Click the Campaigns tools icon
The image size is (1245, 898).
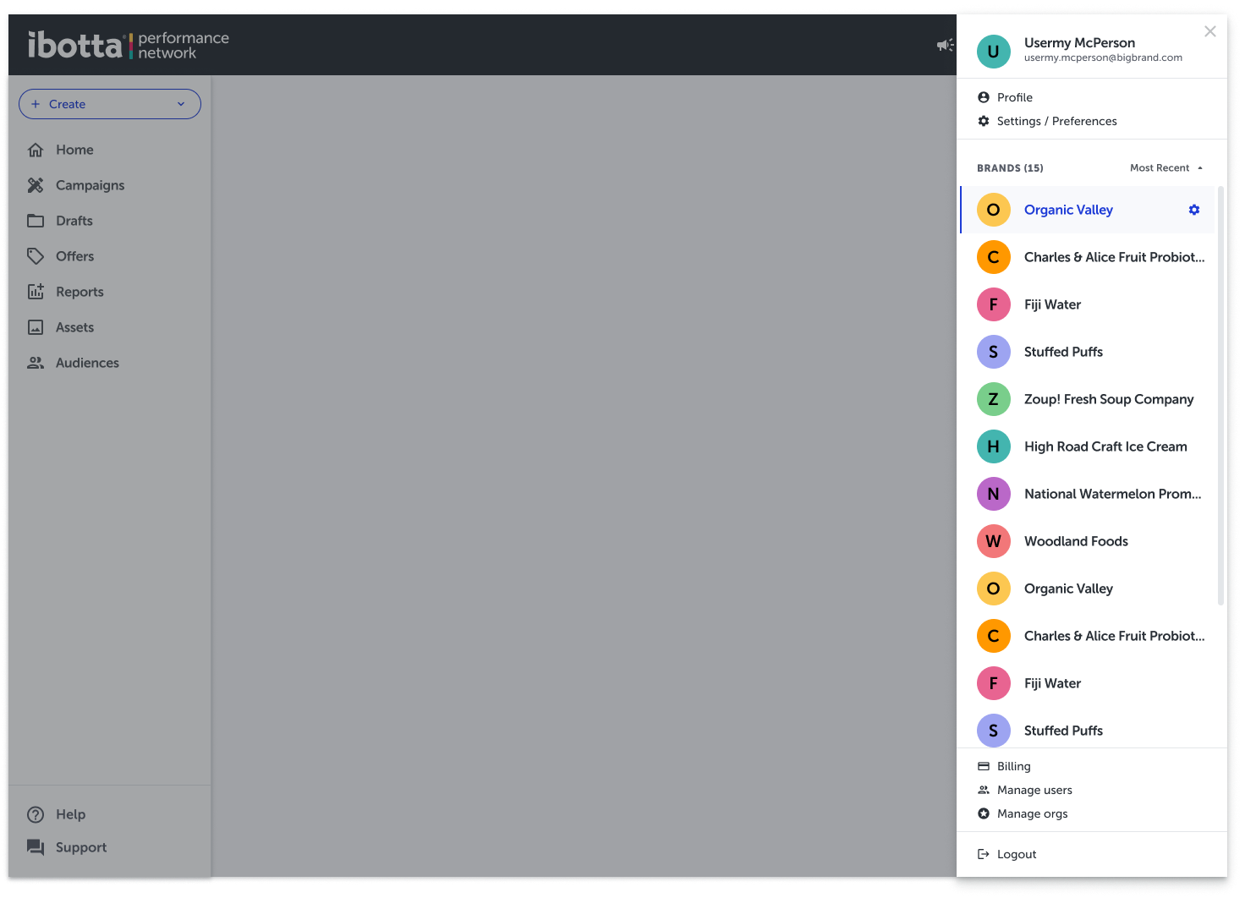(x=36, y=185)
